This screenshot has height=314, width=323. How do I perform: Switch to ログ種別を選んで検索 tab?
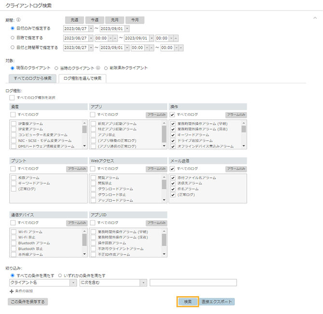coord(82,78)
